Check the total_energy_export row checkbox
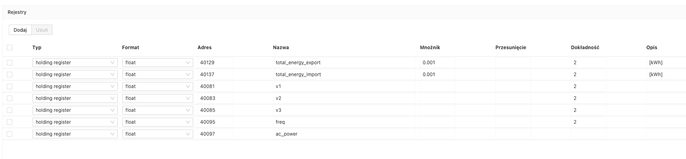Image resolution: width=686 pixels, height=159 pixels. (x=10, y=63)
